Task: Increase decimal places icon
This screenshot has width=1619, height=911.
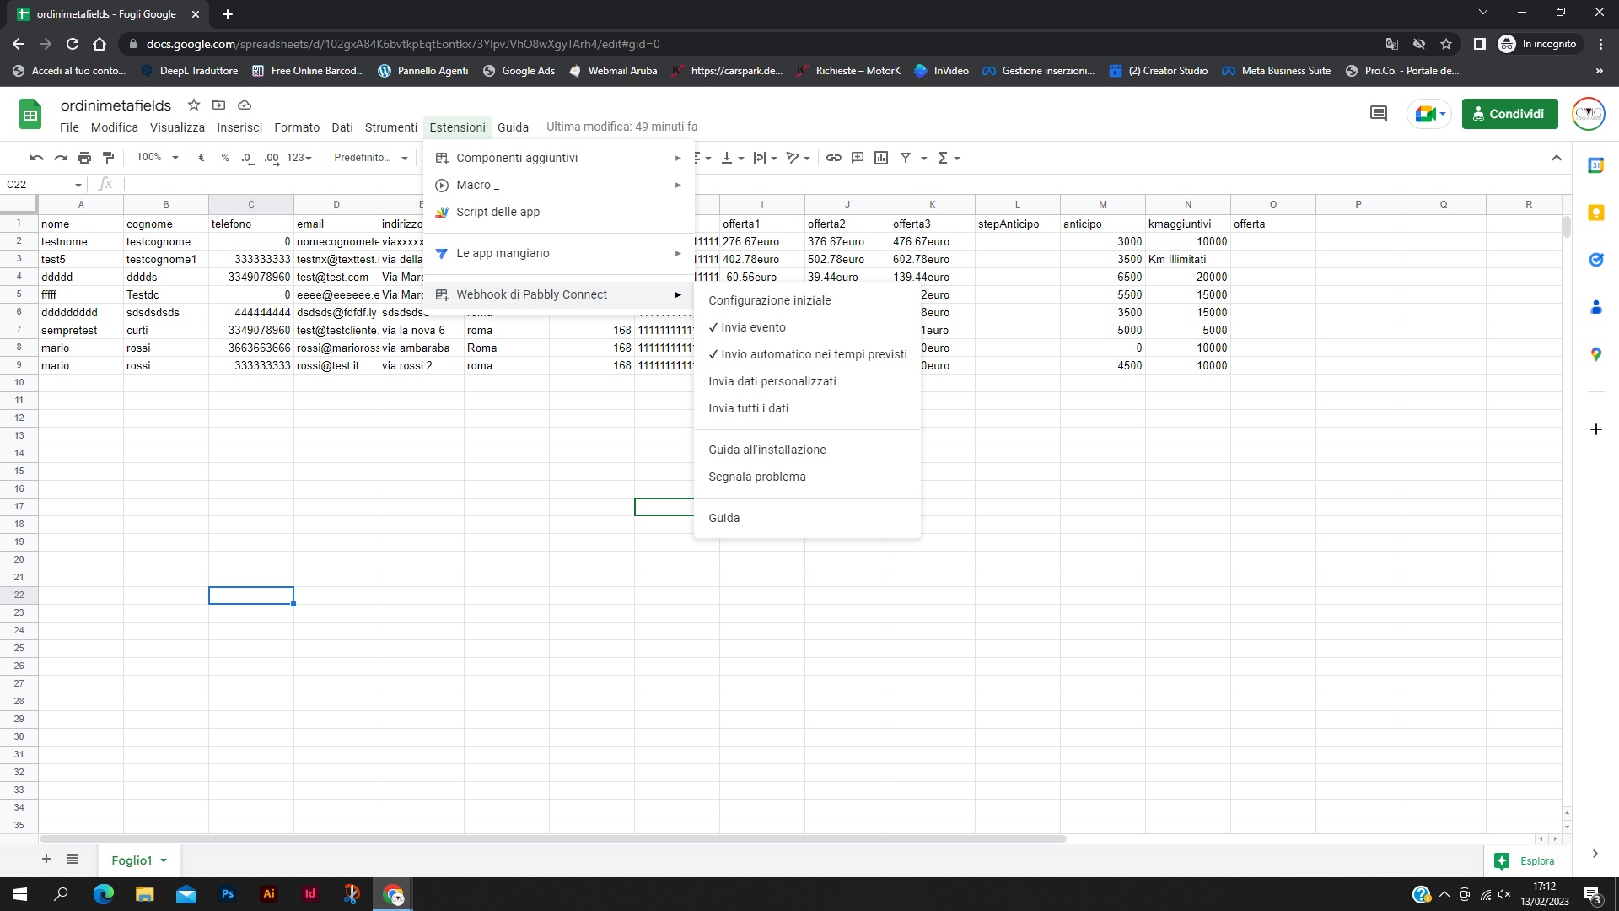Action: point(272,158)
